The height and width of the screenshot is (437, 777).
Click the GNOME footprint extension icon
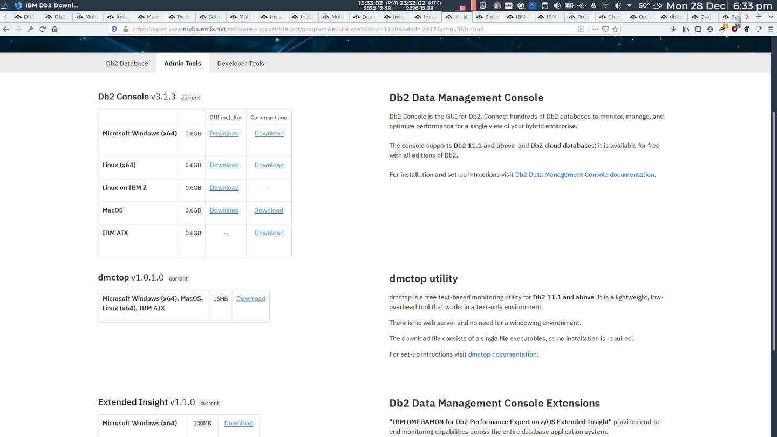point(747,29)
